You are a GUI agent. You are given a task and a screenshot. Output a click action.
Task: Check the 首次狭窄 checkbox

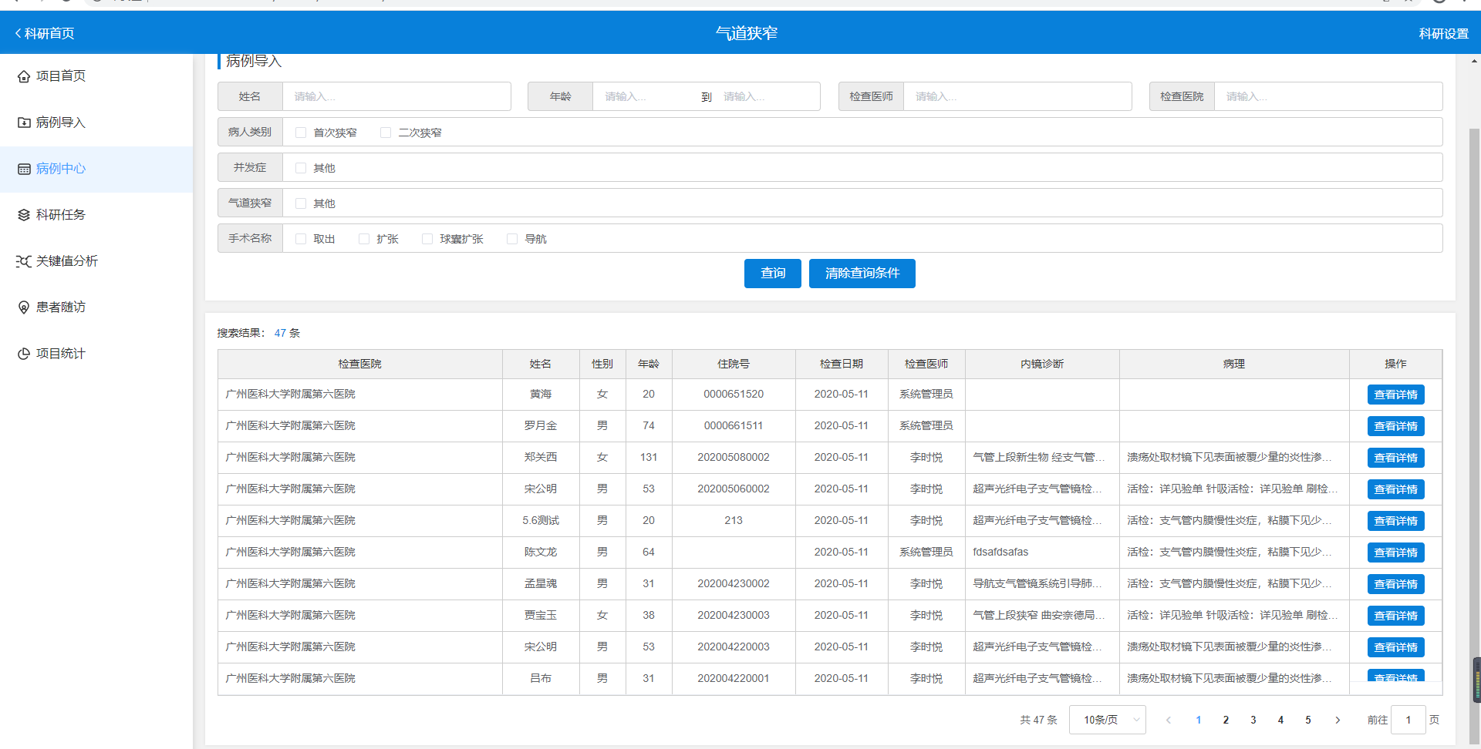pos(301,133)
